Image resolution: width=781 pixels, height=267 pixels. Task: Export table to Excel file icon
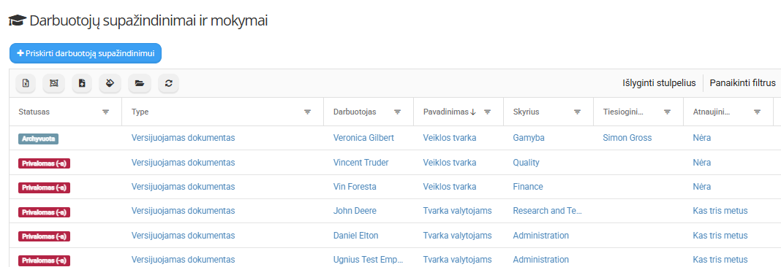tap(26, 84)
